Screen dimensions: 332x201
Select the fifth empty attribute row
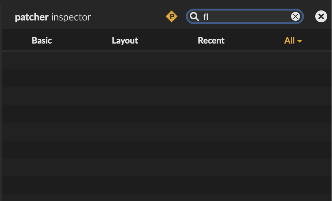(x=166, y=132)
